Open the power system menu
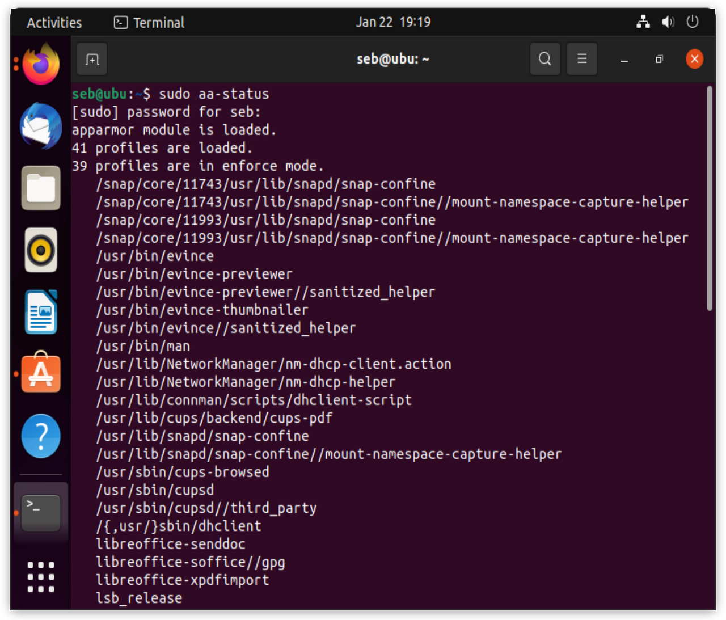Screen dimensions: 726x620 693,22
